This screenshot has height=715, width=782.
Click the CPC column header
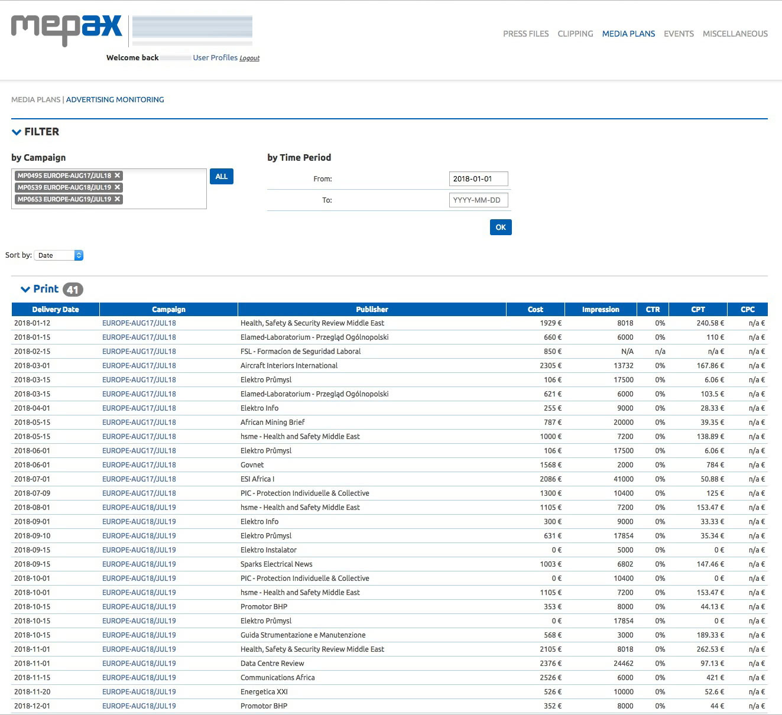(x=748, y=309)
